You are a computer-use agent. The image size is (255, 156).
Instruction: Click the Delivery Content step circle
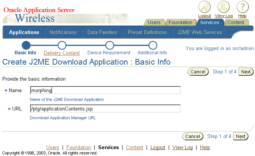click(x=62, y=45)
